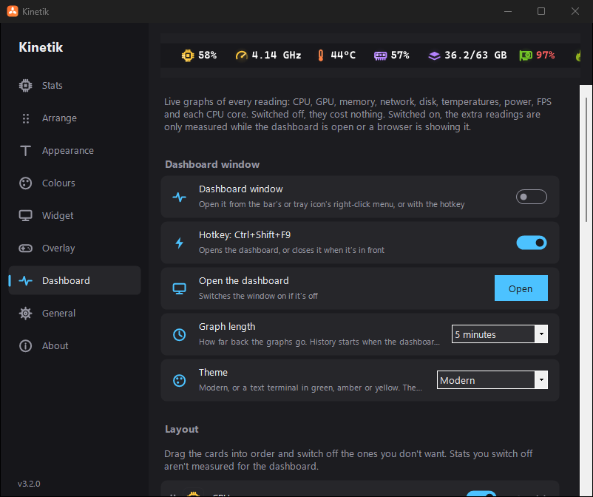Viewport: 593px width, 497px height.
Task: Click the purple memory layers icon
Action: (x=434, y=56)
